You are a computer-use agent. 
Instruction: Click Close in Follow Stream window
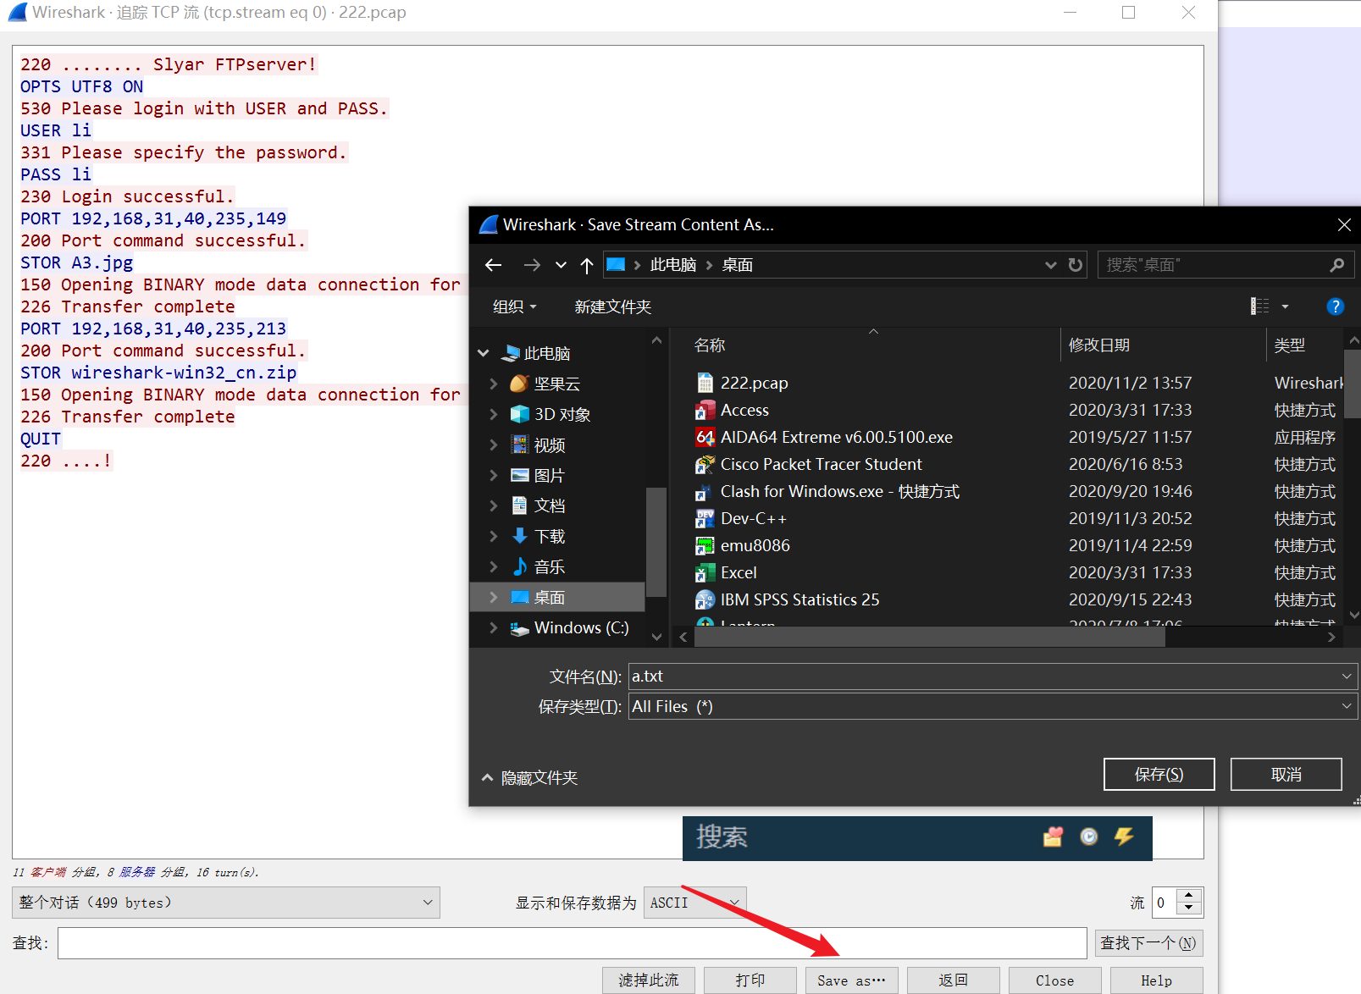pos(1055,980)
